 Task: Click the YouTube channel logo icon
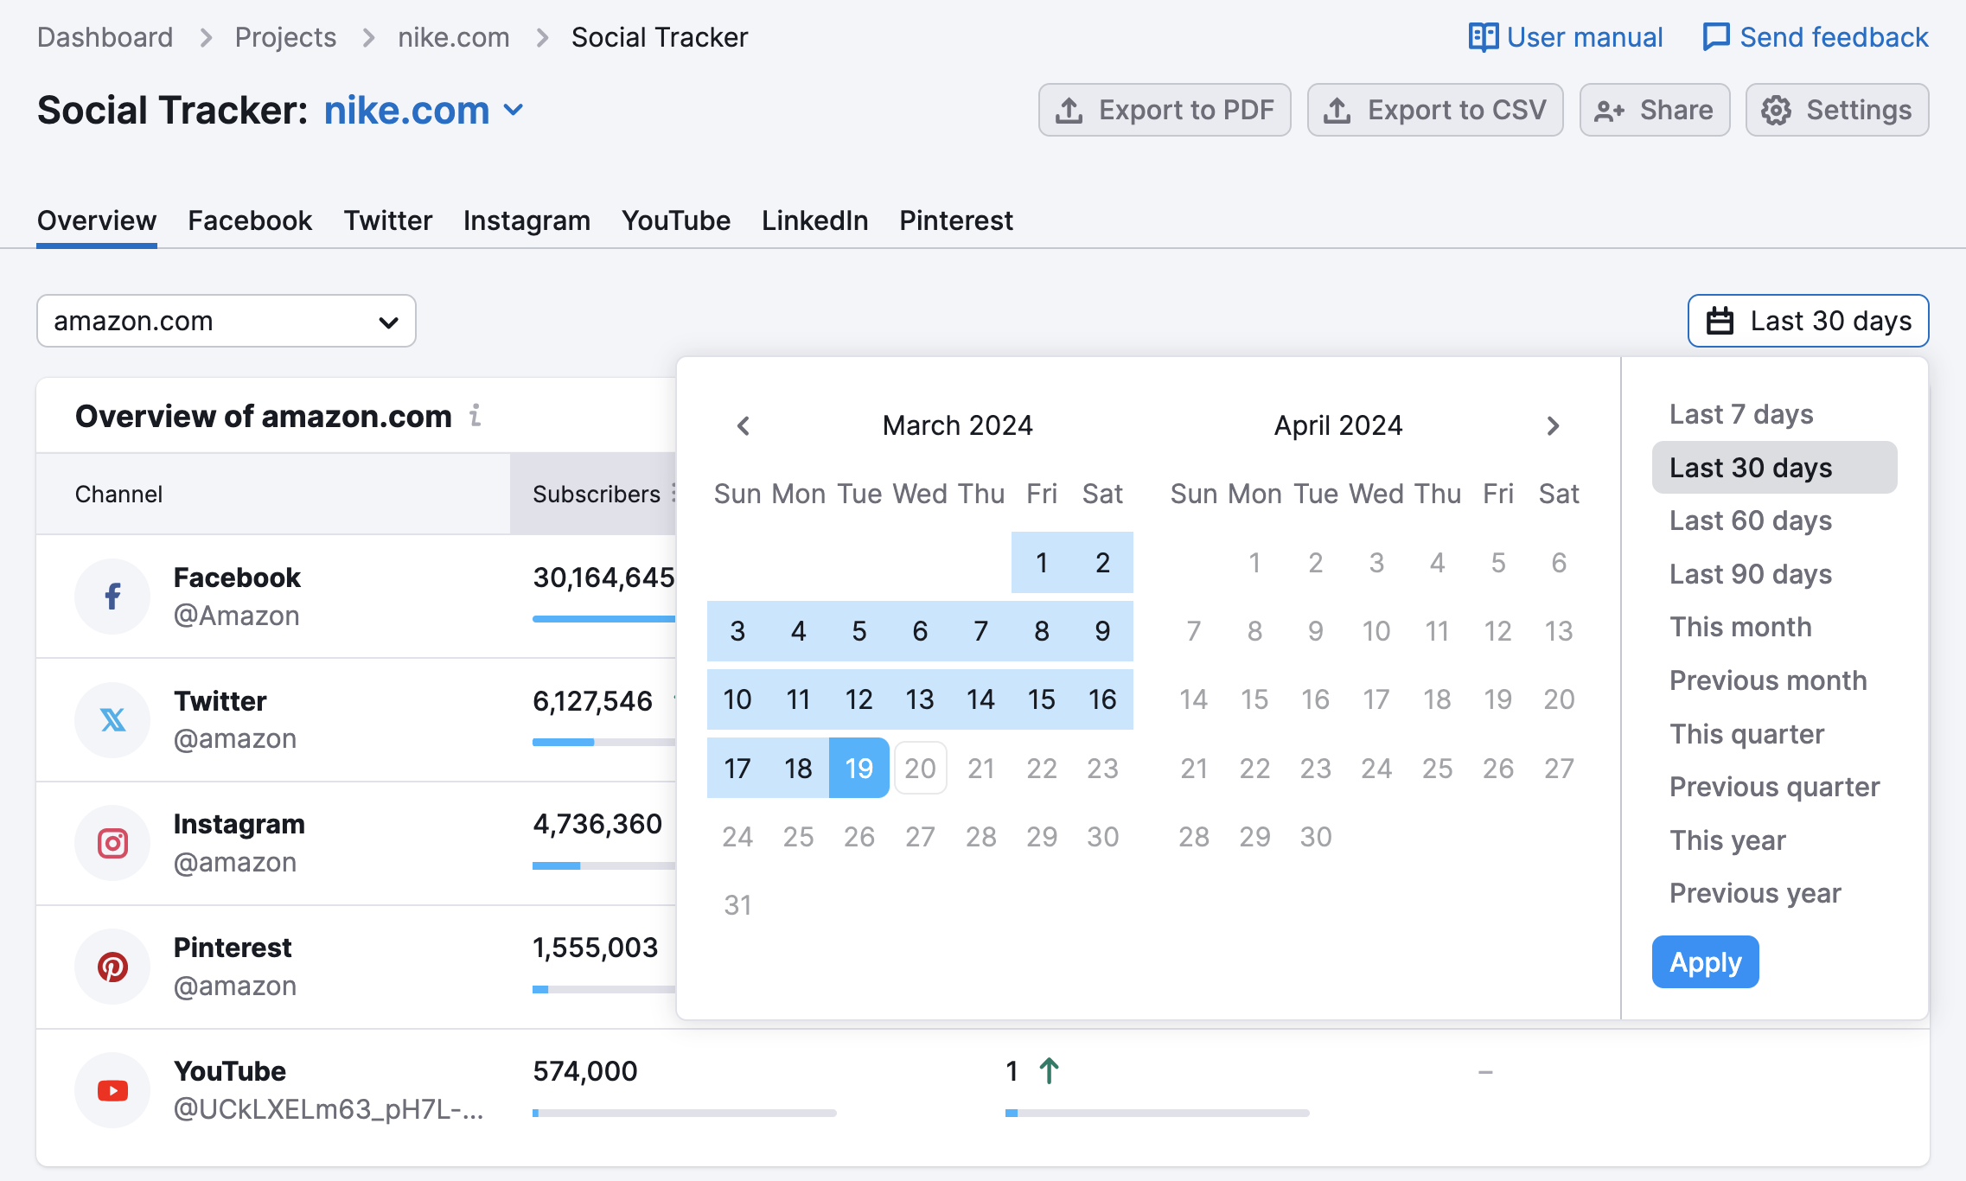click(x=112, y=1090)
